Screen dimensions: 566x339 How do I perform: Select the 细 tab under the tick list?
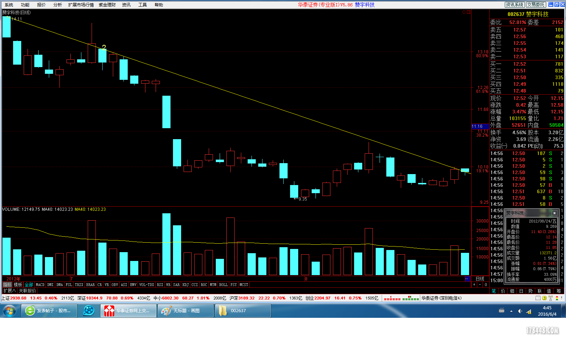point(512,291)
